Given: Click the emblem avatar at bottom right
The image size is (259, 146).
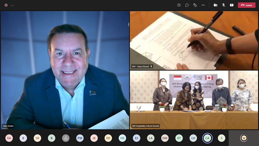Looking at the screenshot, I should tap(244, 138).
